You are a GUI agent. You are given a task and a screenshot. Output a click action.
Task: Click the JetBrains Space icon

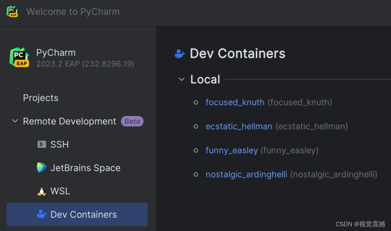coord(42,168)
